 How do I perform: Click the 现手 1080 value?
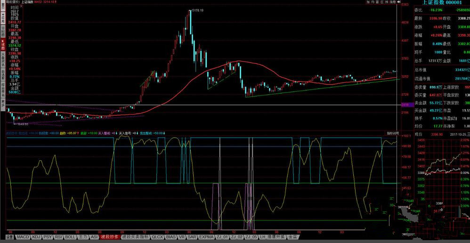pyautogui.click(x=438, y=52)
